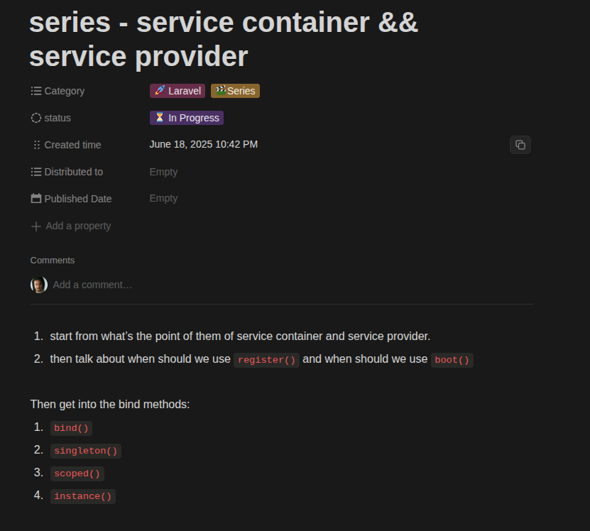The width and height of the screenshot is (590, 531).
Task: Click the plus icon for Add a property
Action: tap(36, 226)
